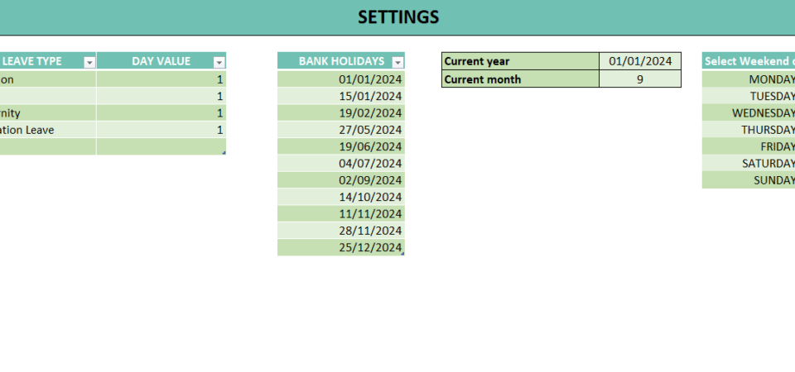Click the WEDNESDAY weekday cell
This screenshot has height=372, width=795.
tap(749, 112)
